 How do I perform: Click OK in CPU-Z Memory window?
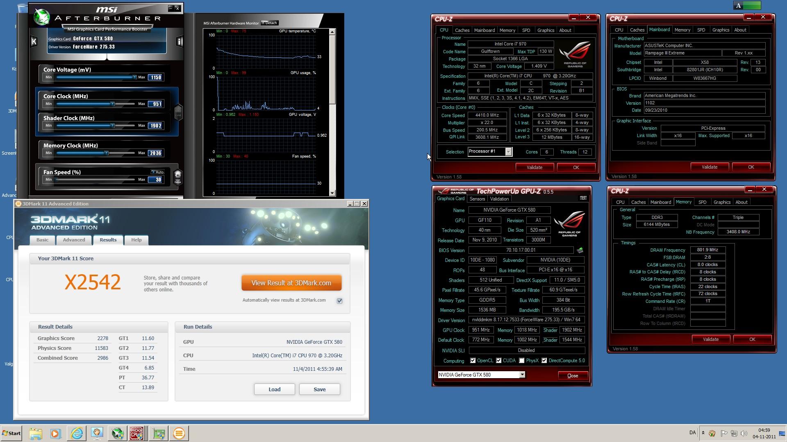[x=752, y=339]
